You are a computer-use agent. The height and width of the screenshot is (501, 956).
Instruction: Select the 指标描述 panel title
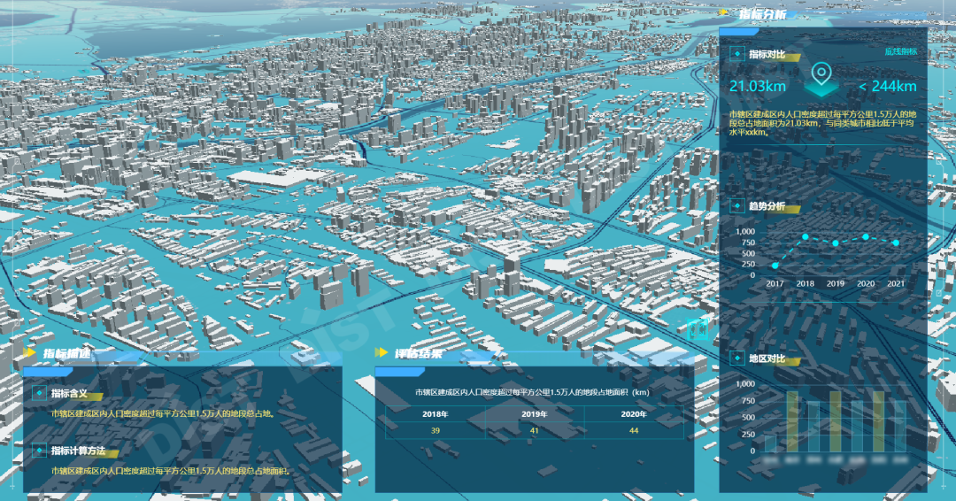[67, 354]
